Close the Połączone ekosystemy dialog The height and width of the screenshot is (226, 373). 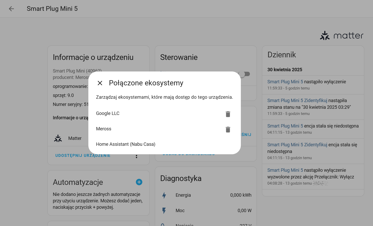(x=100, y=83)
